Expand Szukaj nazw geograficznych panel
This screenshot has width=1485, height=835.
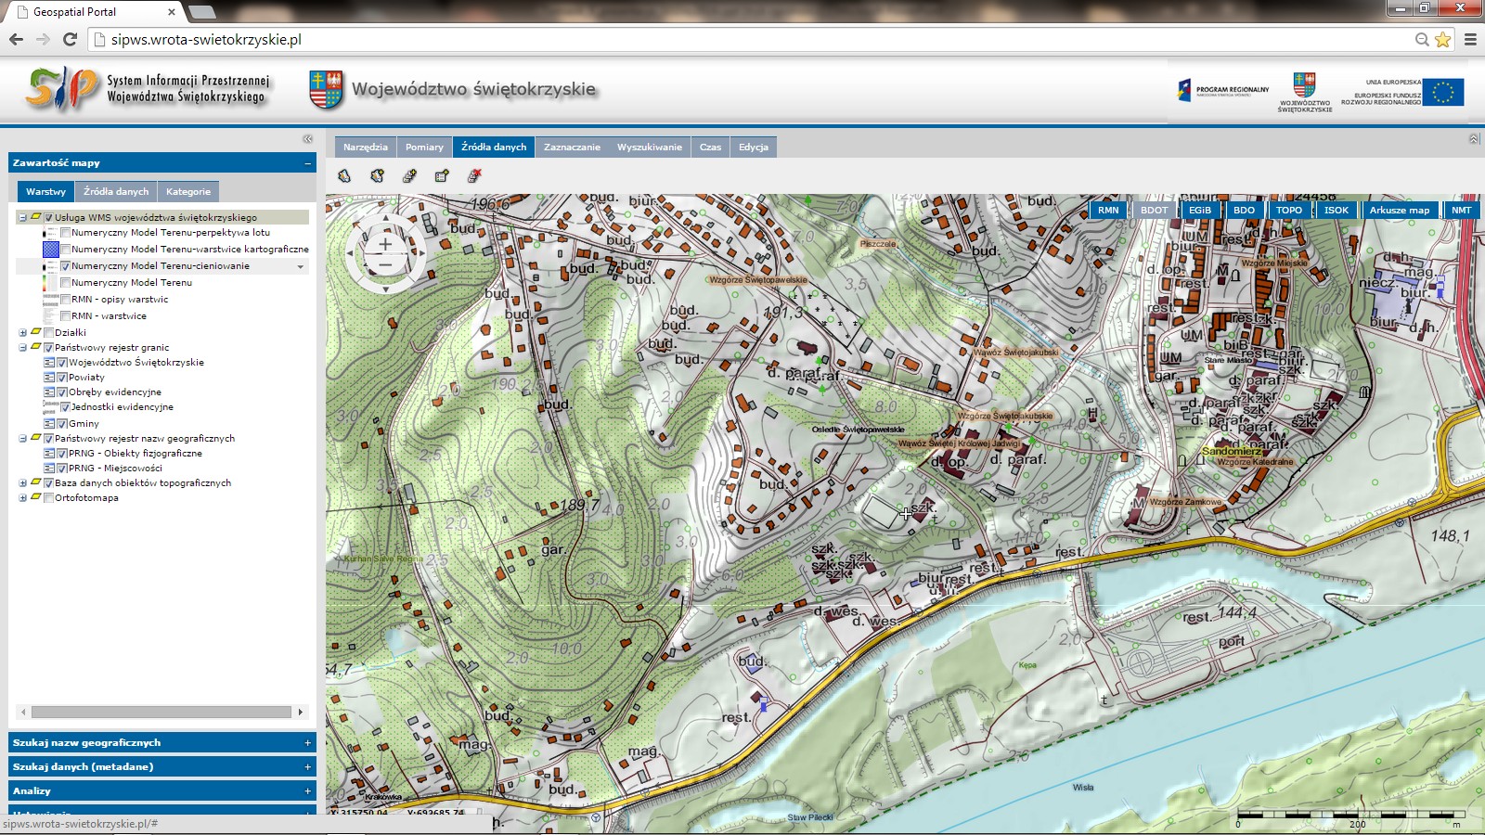tap(307, 742)
